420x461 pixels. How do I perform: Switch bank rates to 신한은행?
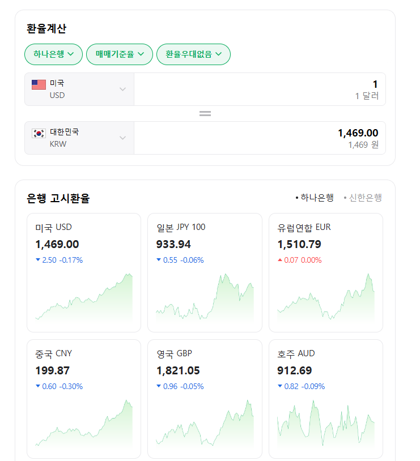(363, 198)
